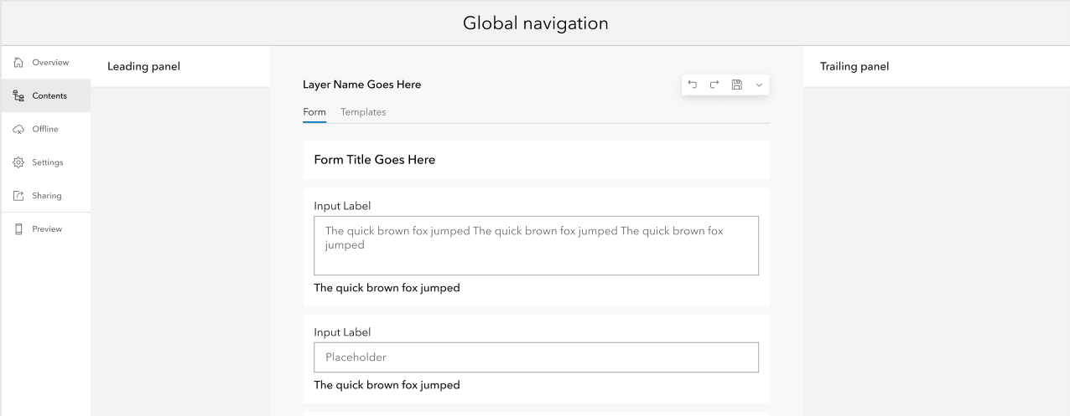This screenshot has width=1070, height=416.
Task: Click the Global navigation bar title
Action: coord(536,23)
